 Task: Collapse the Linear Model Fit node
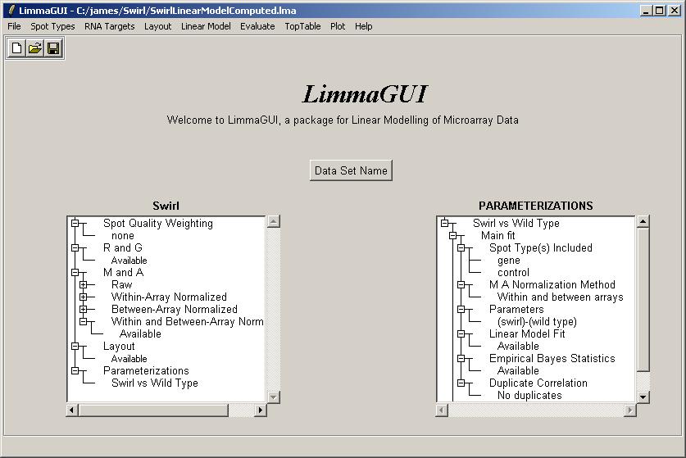coord(461,334)
